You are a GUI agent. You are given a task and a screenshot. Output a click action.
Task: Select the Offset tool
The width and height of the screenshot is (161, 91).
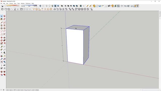(x=5, y=43)
